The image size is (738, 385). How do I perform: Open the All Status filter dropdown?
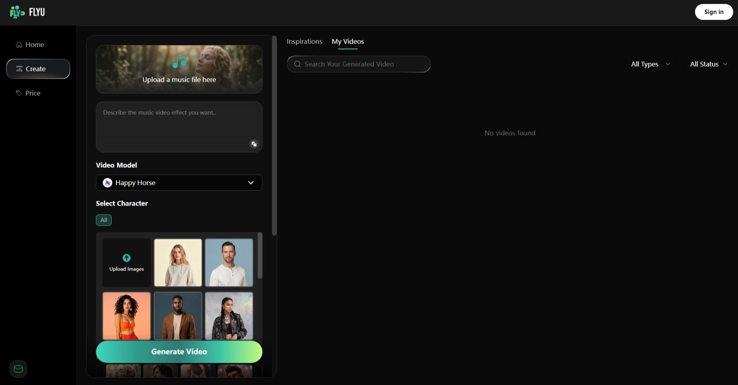click(x=708, y=64)
